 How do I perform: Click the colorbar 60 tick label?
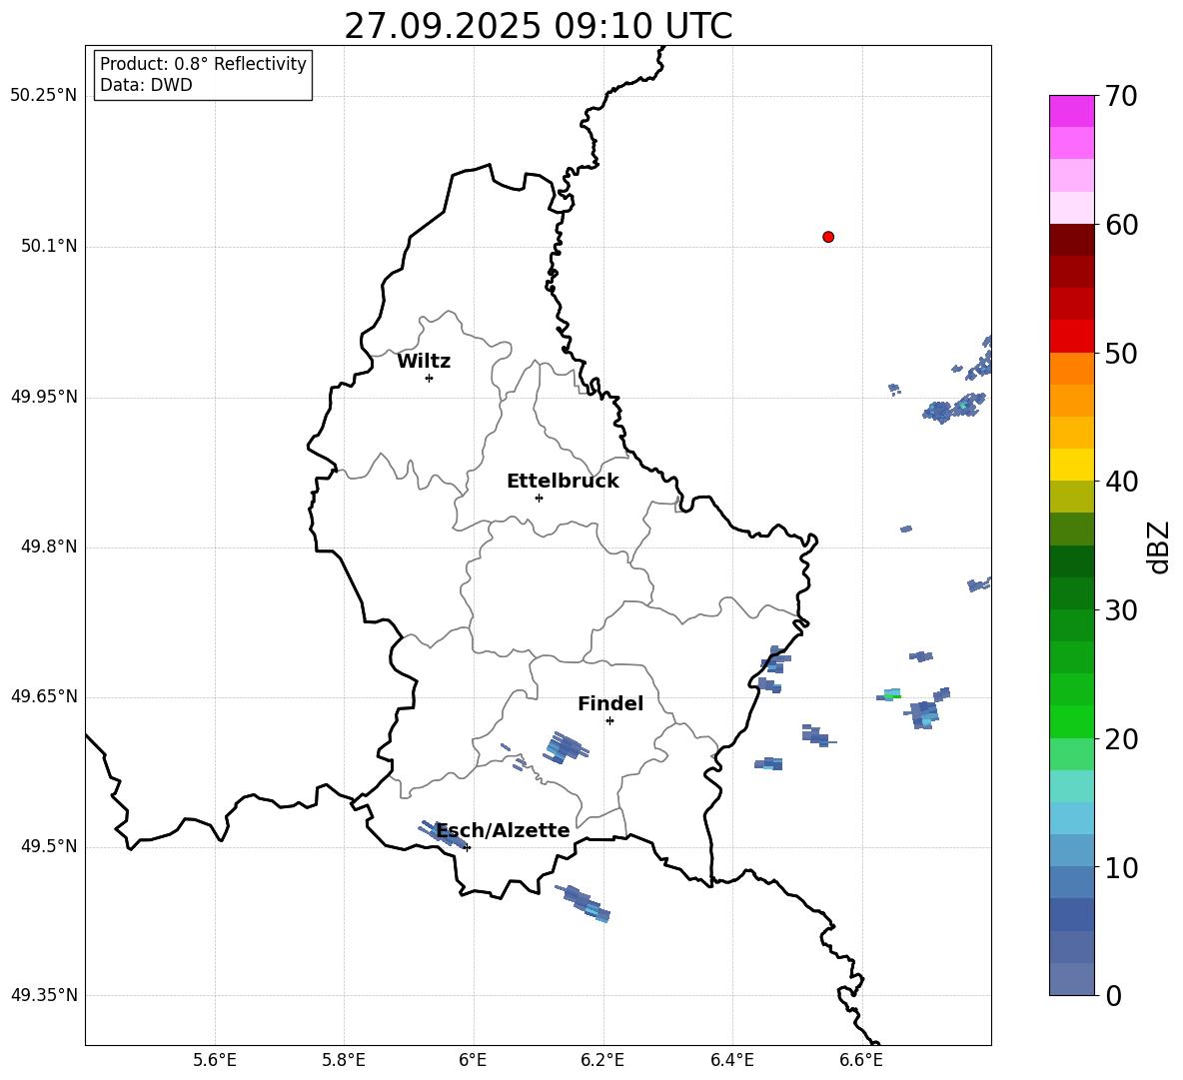1121,225
